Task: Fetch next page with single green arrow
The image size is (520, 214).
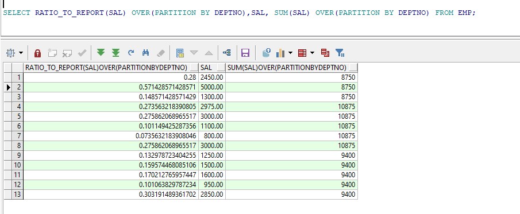Action: [101, 52]
